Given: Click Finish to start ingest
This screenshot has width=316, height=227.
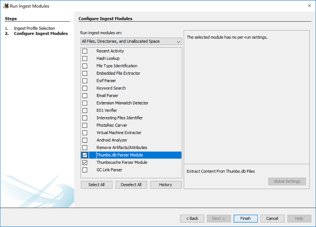Looking at the screenshot, I should click(245, 218).
